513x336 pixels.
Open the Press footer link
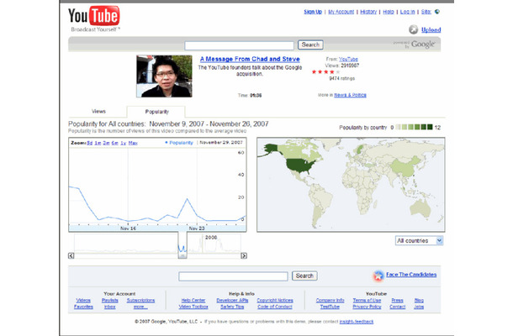[x=398, y=301]
